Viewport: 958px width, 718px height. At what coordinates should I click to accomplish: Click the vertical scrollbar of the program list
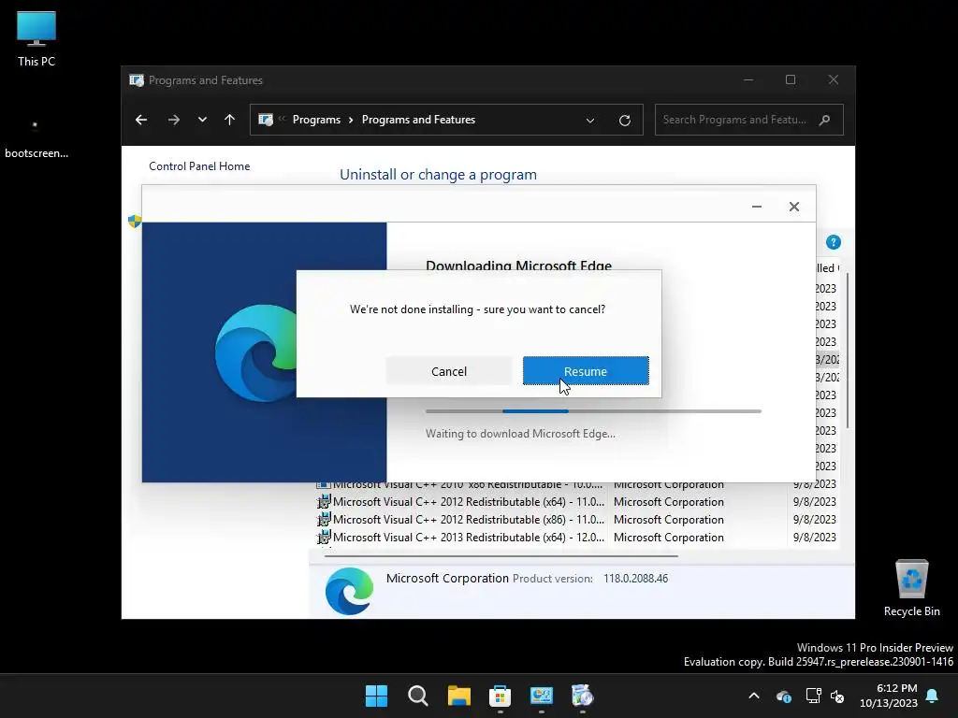pos(848,352)
